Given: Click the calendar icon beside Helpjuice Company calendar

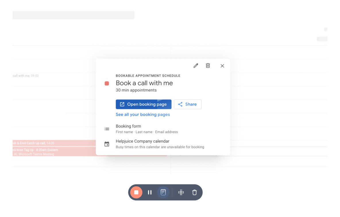Looking at the screenshot, I should (107, 144).
